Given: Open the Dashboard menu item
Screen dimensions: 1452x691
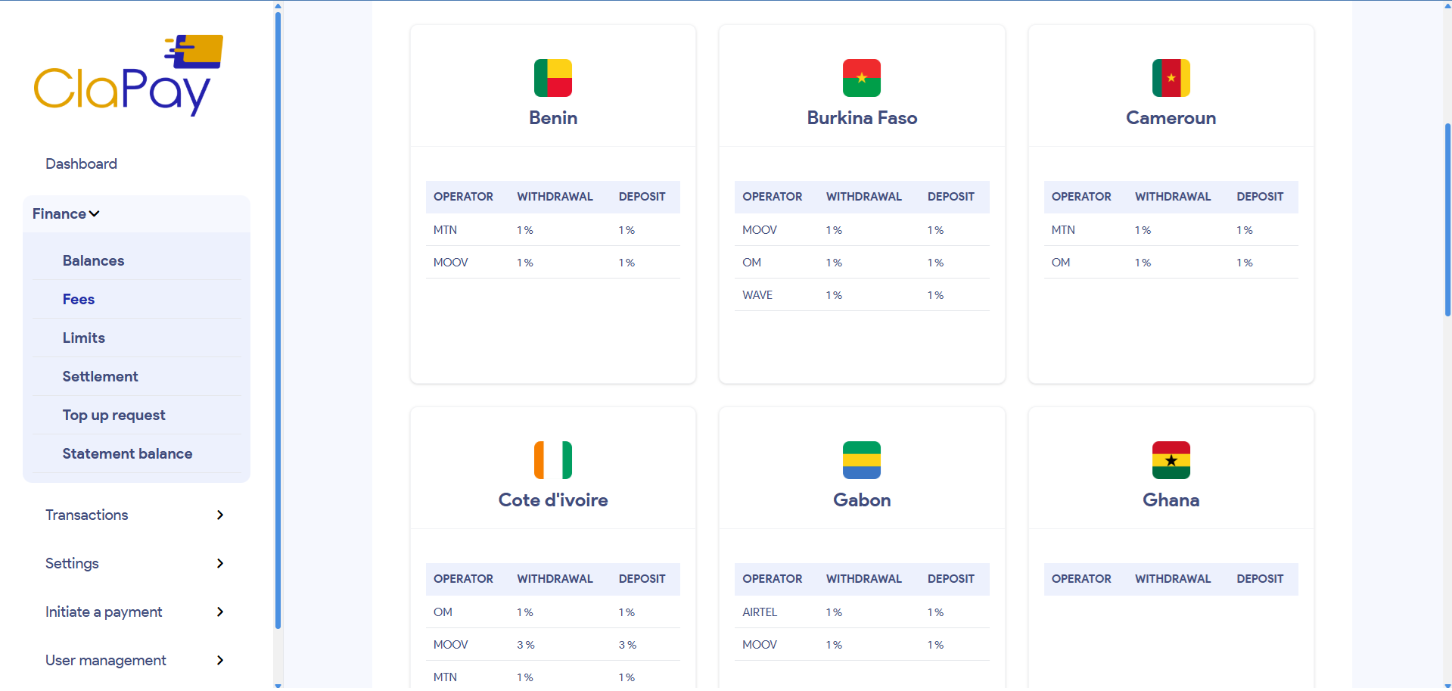Looking at the screenshot, I should (81, 163).
